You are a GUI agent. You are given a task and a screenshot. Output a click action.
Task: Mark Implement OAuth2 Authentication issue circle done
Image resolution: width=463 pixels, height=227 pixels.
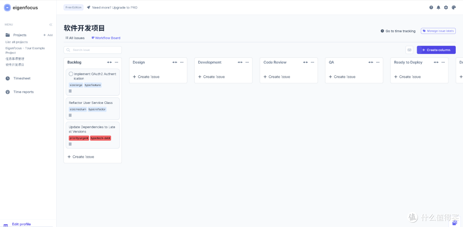[x=71, y=74]
